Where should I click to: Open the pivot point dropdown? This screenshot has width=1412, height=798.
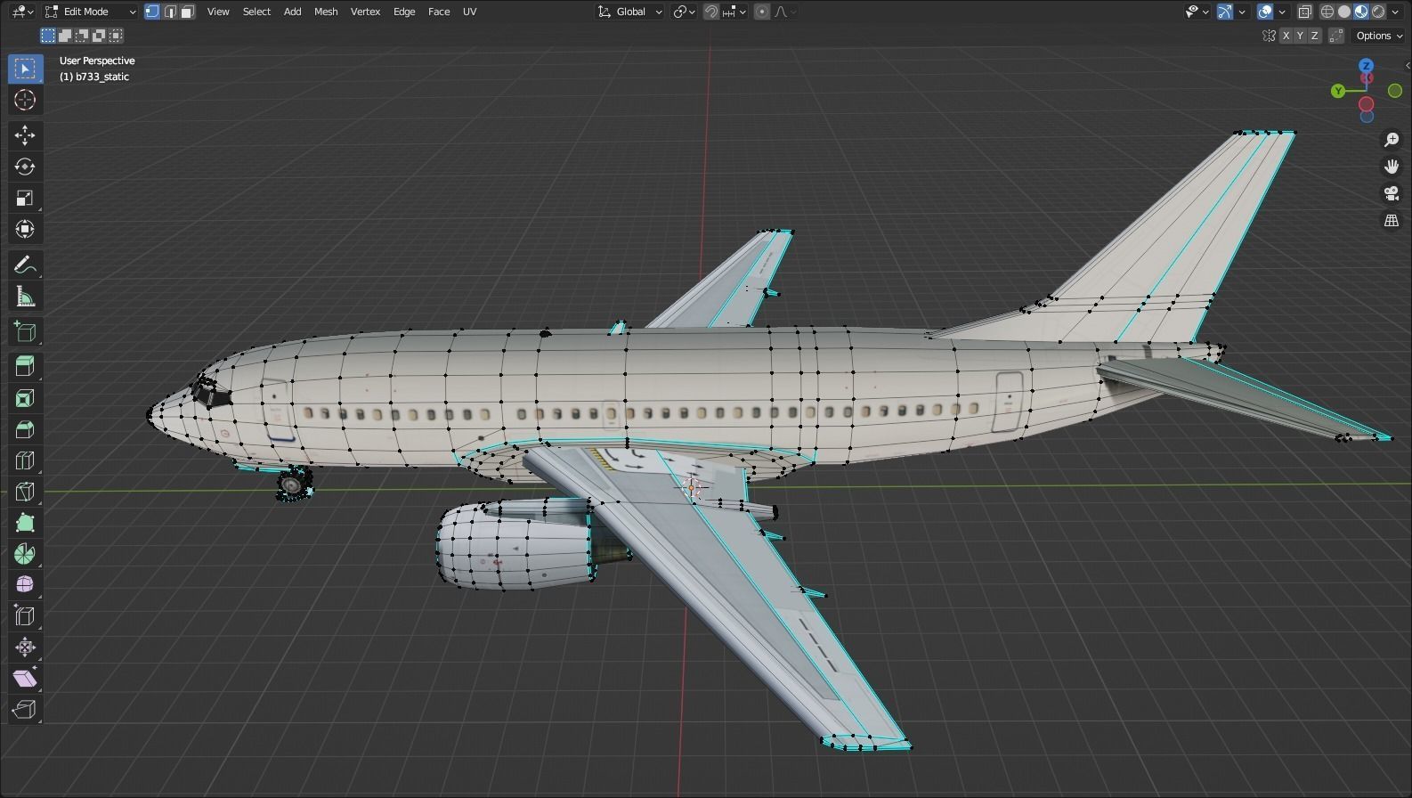[x=684, y=12]
